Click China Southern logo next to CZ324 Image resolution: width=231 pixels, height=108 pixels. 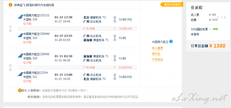tap(20, 74)
